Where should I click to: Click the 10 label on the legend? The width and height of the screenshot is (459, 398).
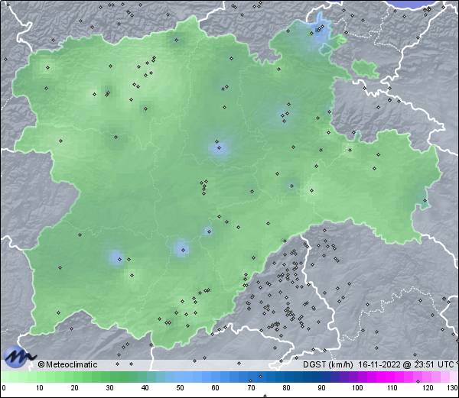[40, 388]
